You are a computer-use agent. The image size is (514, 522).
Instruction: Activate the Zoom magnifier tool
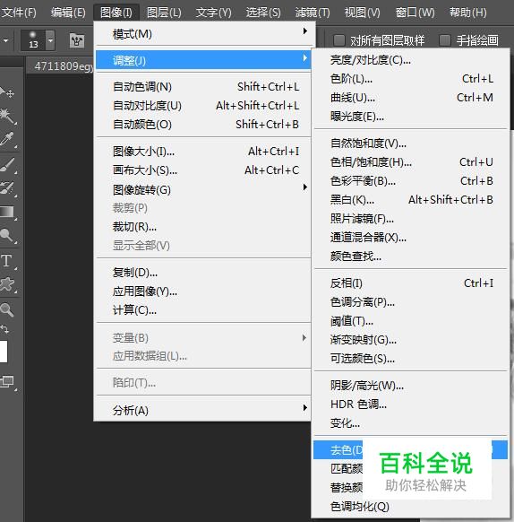[6, 309]
